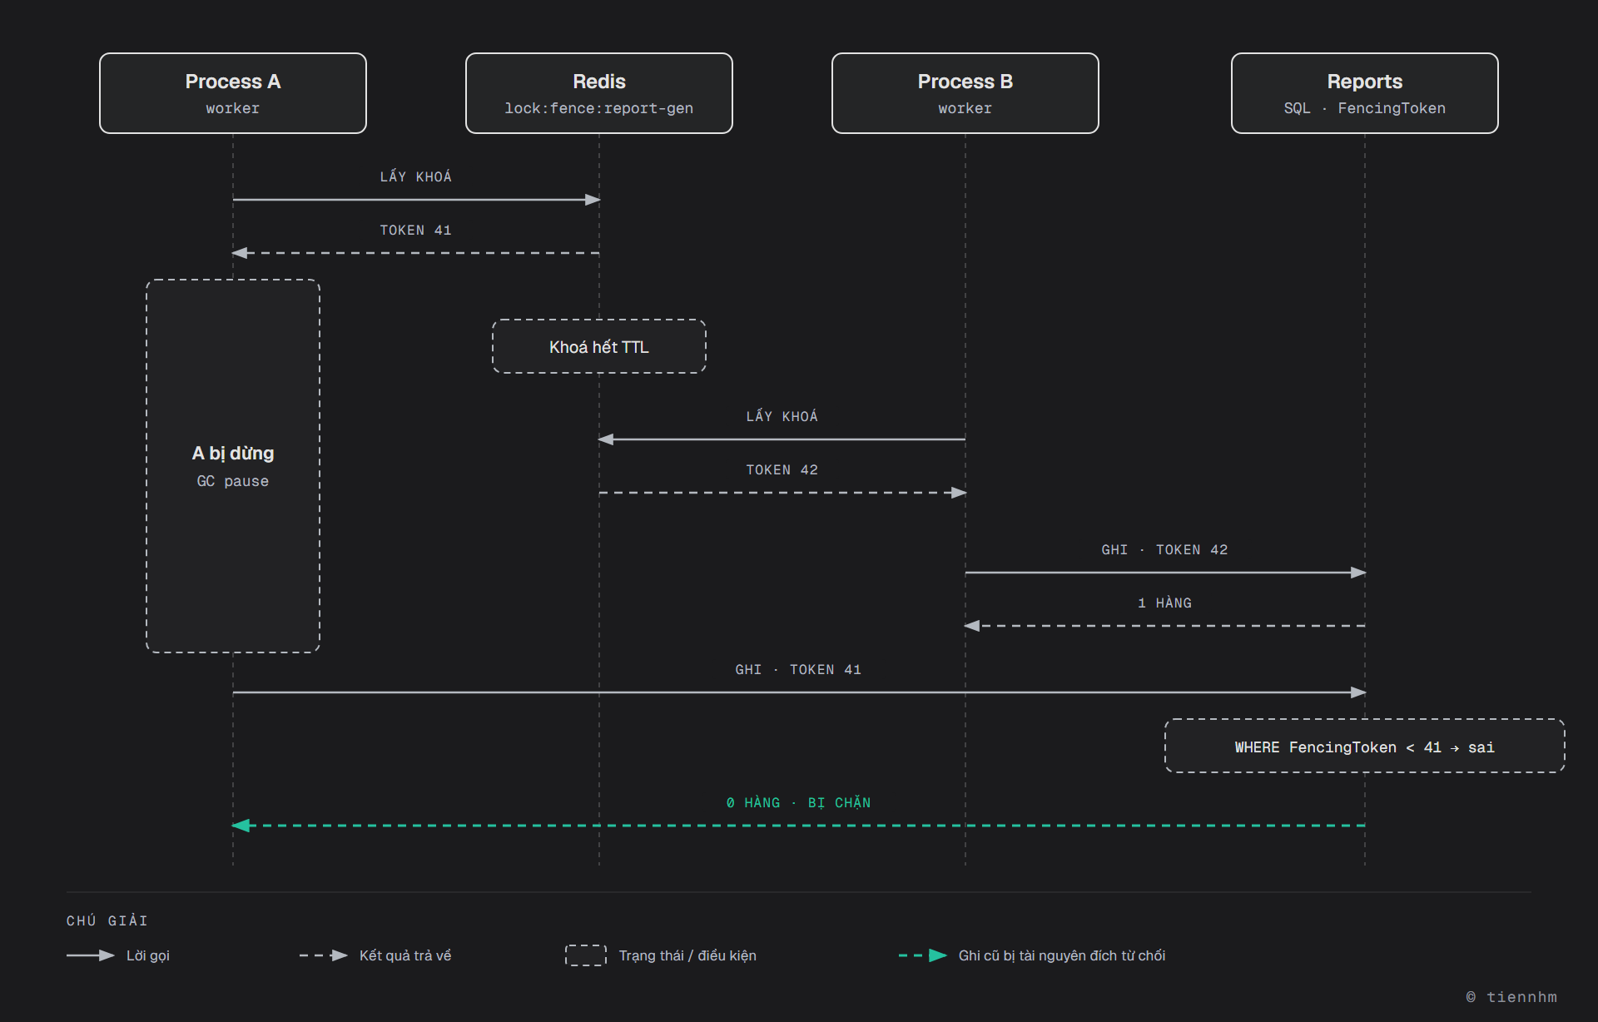Click 'Ghi cũ bị tài nguyên đích từ chối' text
Screen dimensions: 1598x1022
1062,955
